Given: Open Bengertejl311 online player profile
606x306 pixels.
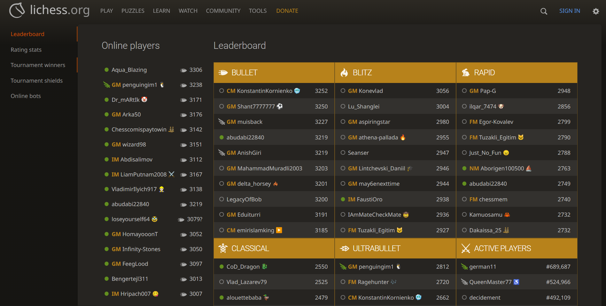Looking at the screenshot, I should pos(130,279).
